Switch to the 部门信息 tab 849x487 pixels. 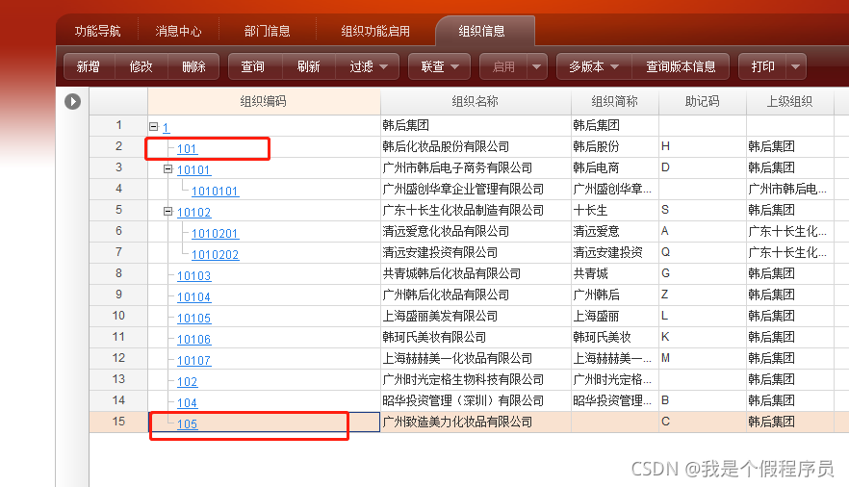[x=267, y=31]
